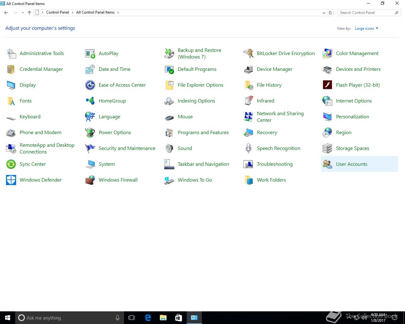Open the Default Programs icon
The width and height of the screenshot is (405, 324).
tap(169, 69)
